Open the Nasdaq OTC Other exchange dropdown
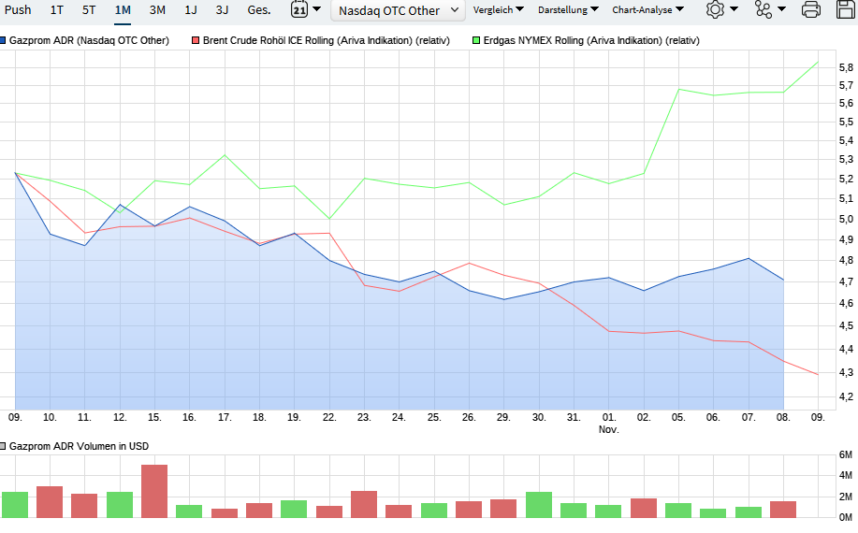858x533 pixels. click(398, 10)
